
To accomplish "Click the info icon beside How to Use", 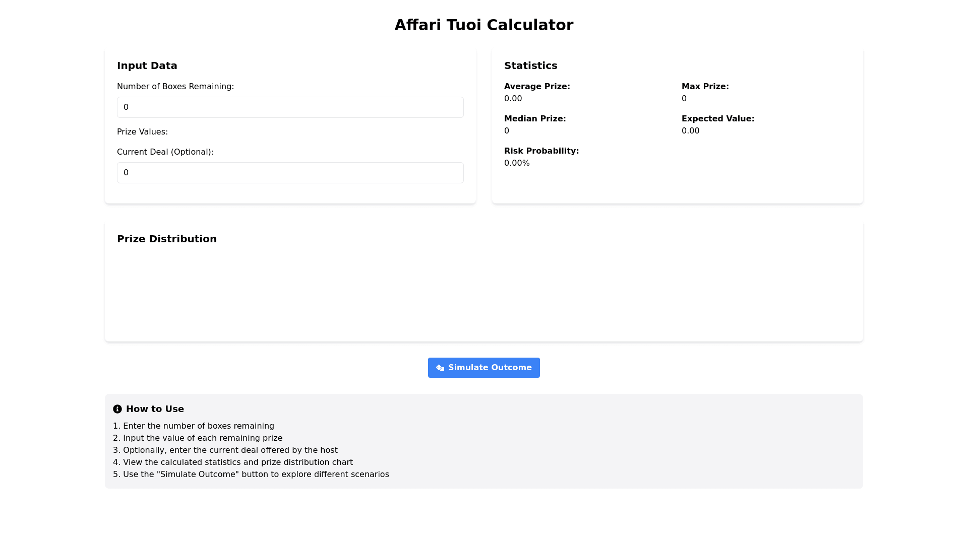I will (117, 409).
